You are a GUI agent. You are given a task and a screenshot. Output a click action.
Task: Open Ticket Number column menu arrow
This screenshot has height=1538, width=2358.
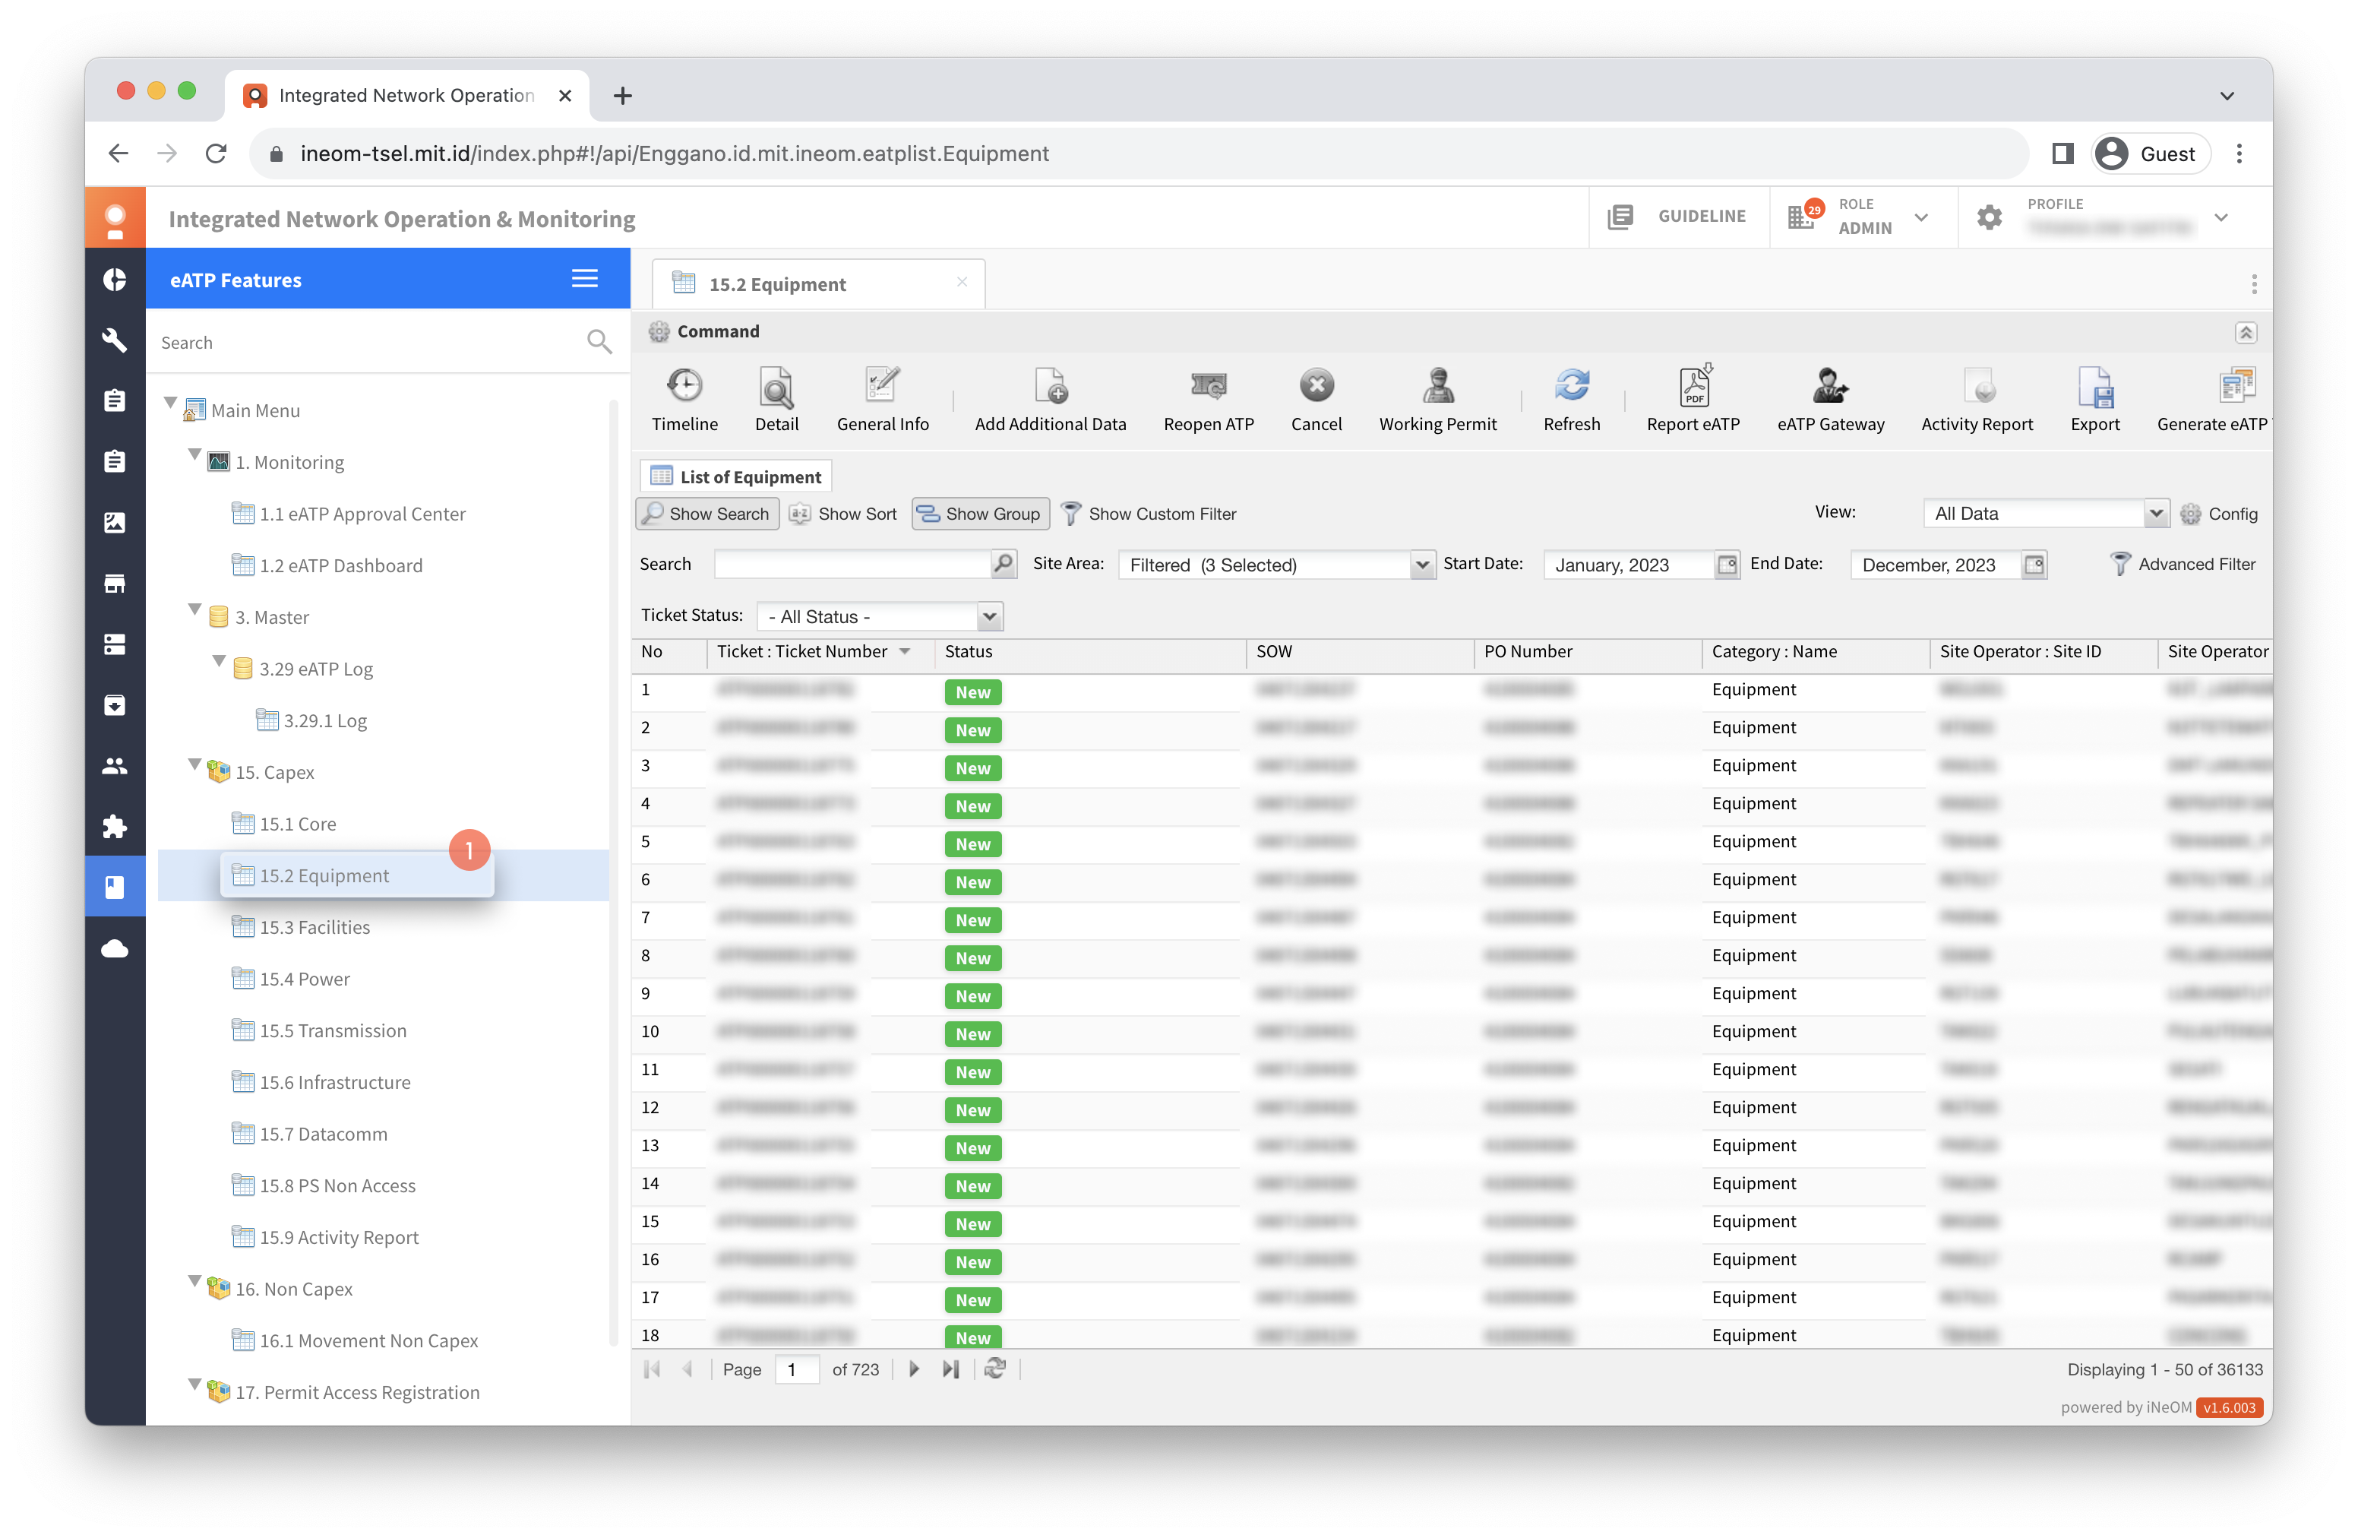tap(905, 652)
